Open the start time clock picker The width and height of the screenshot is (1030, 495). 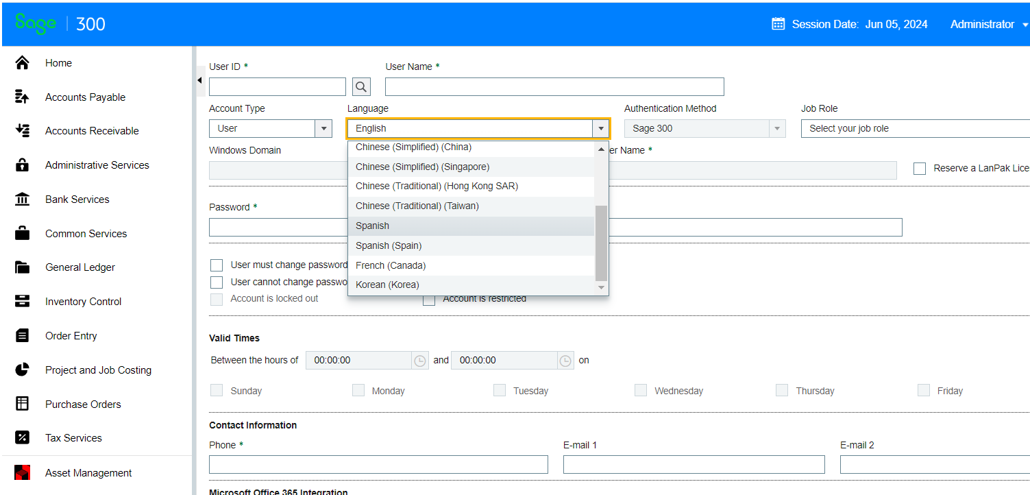coord(420,361)
